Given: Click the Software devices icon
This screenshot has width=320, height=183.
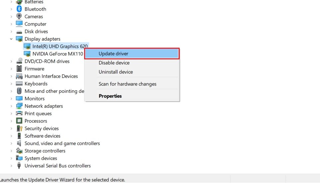Looking at the screenshot, I should [x=19, y=136].
